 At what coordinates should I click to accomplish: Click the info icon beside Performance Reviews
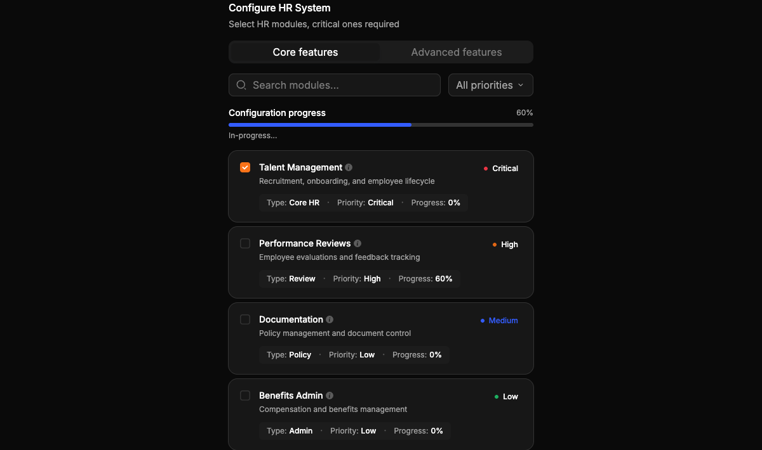click(358, 243)
